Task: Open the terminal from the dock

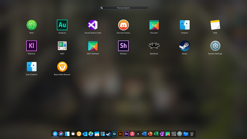Action: click(174, 134)
